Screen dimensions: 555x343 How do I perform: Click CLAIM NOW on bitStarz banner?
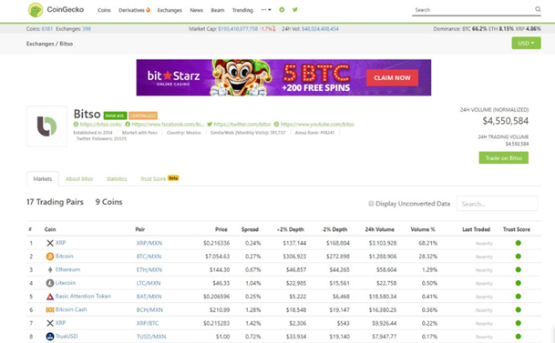tap(392, 77)
